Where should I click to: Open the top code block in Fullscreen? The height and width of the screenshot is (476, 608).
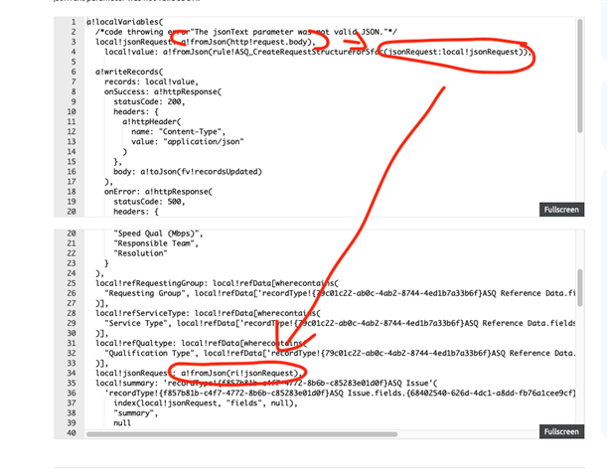tap(561, 210)
